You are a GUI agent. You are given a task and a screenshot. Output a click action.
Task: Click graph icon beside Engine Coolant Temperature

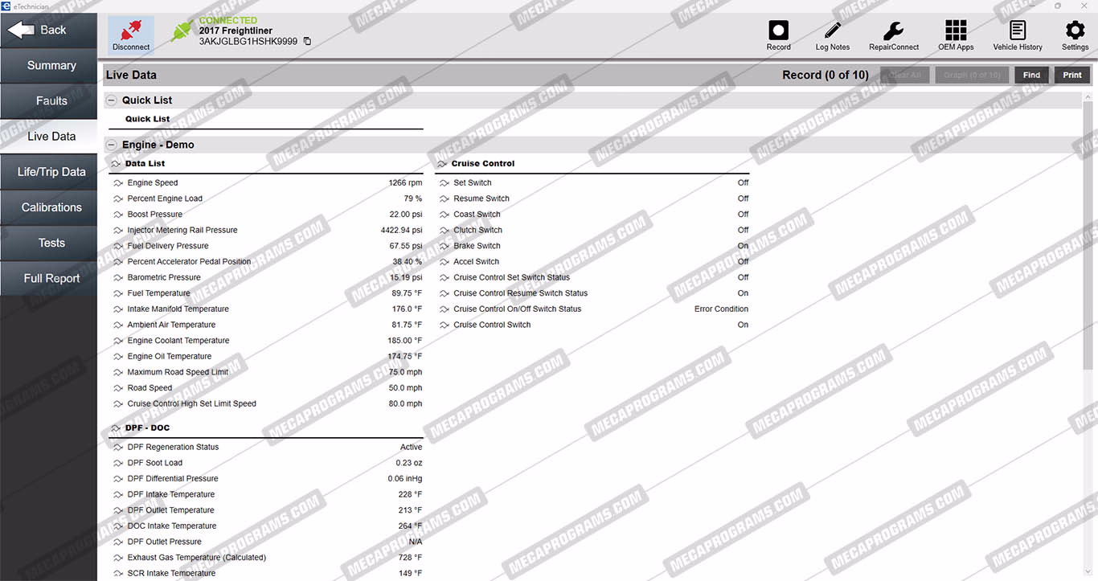point(118,341)
